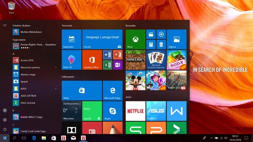This screenshot has height=142, width=253.
Task: Open the Skype tile
Action: [113, 111]
